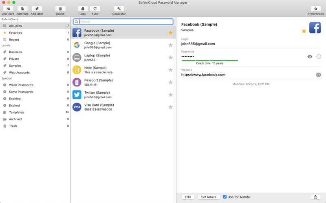Toggle favorite star in details panel
Screen dimensions: 326x203
pyautogui.click(x=304, y=31)
